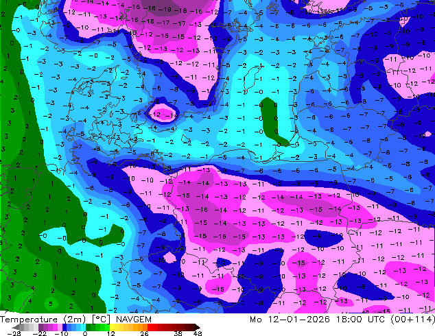Click the legend value "-22"
The width and height of the screenshot is (435, 336).
point(39,333)
